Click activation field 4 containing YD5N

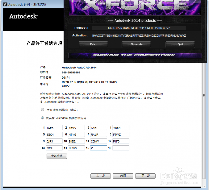(x=121, y=127)
